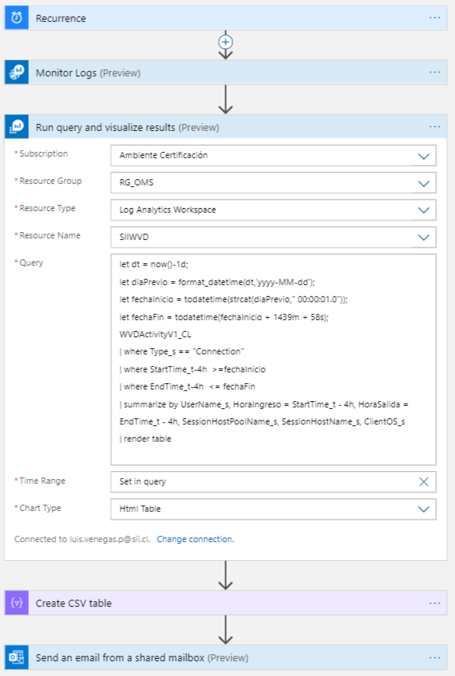This screenshot has height=676, width=455.
Task: Click the 'SIIWVD' resource name value
Action: (134, 237)
